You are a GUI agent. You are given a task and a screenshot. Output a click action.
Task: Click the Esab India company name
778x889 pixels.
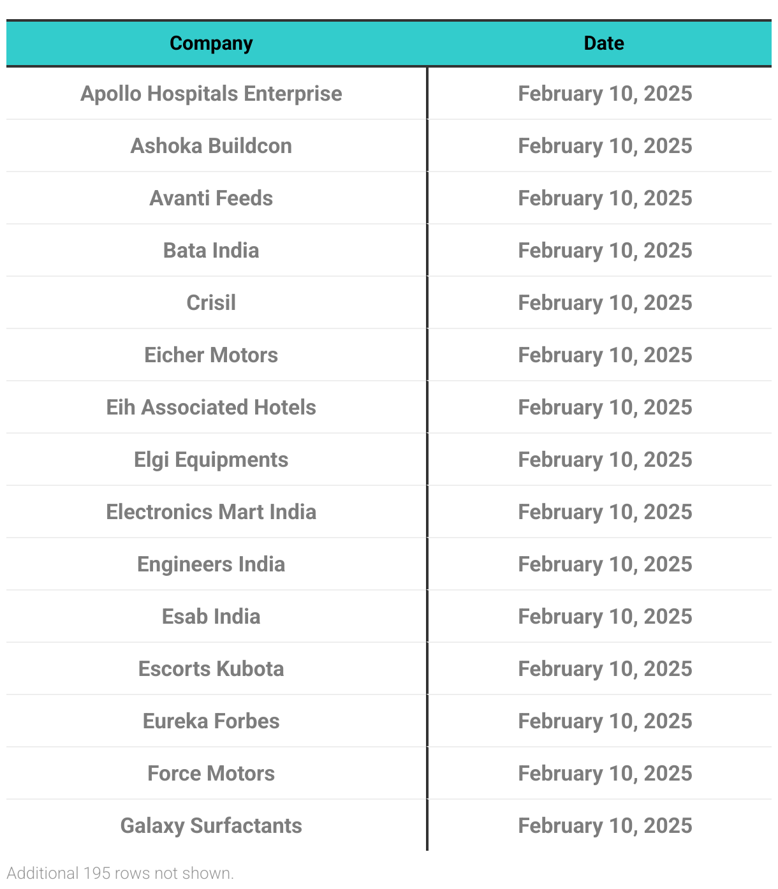211,617
